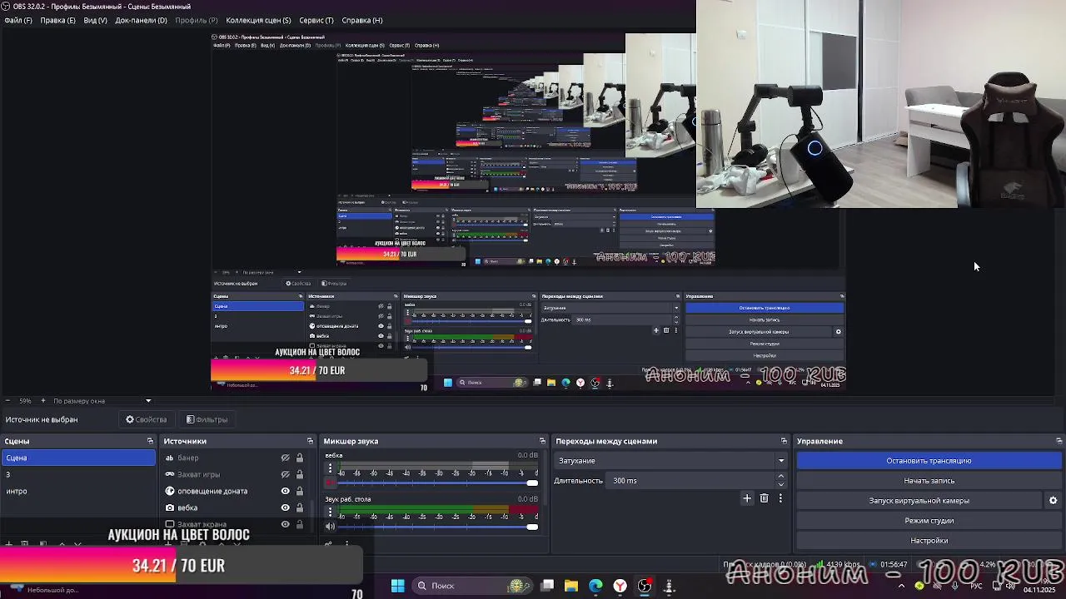Select the интро scene
Screen dimensions: 1066x599
pyautogui.click(x=78, y=491)
